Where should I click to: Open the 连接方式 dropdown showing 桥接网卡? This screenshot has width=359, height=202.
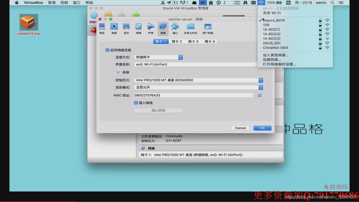pos(158,57)
